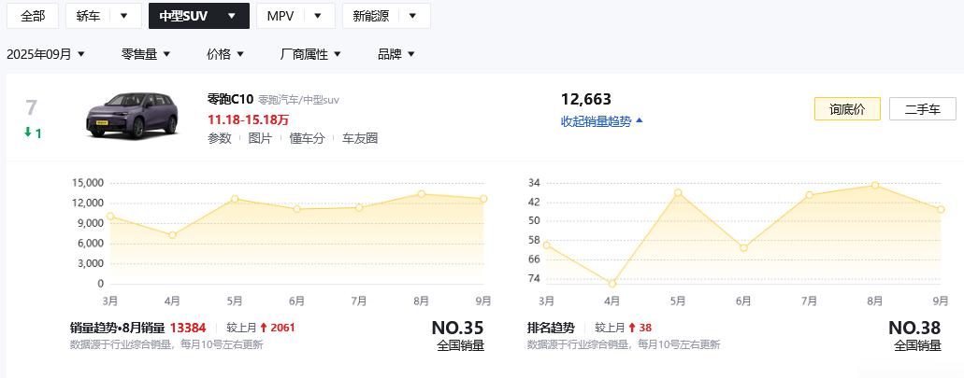Click the 排名趋势 heading
Screen dimensions: 964x378
point(551,328)
